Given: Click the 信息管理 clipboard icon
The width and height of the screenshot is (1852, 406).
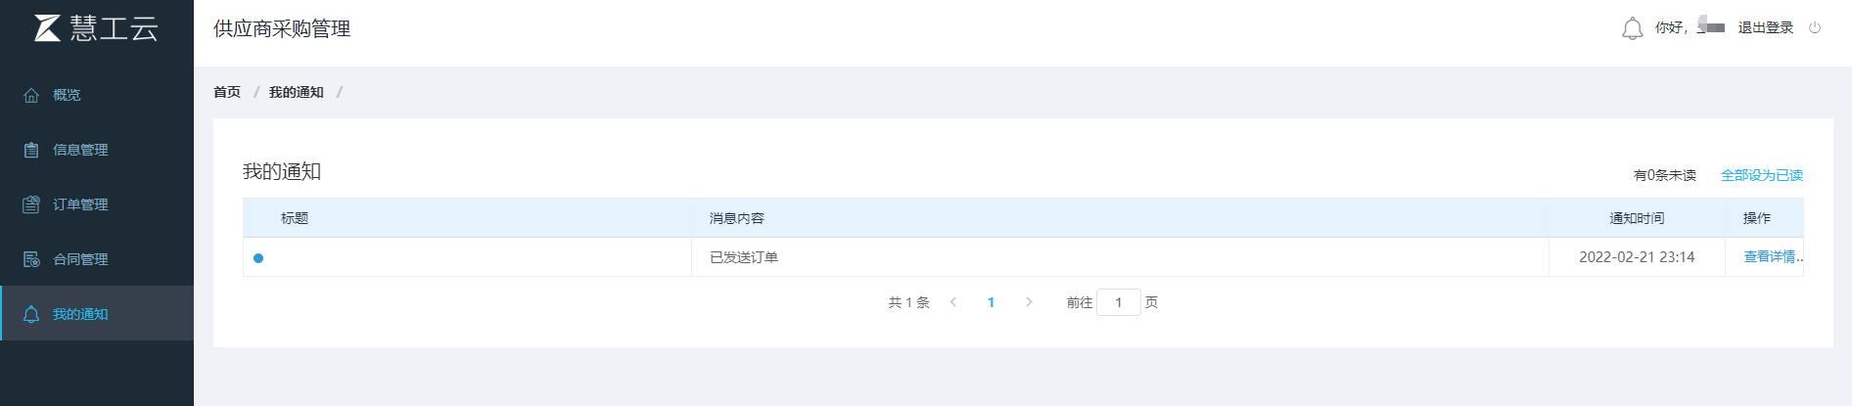Looking at the screenshot, I should [31, 150].
